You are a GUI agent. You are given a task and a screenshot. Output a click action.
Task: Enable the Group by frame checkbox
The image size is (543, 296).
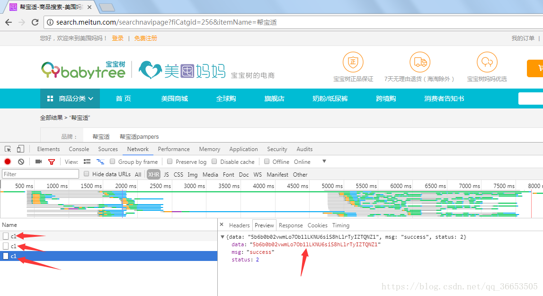click(113, 161)
